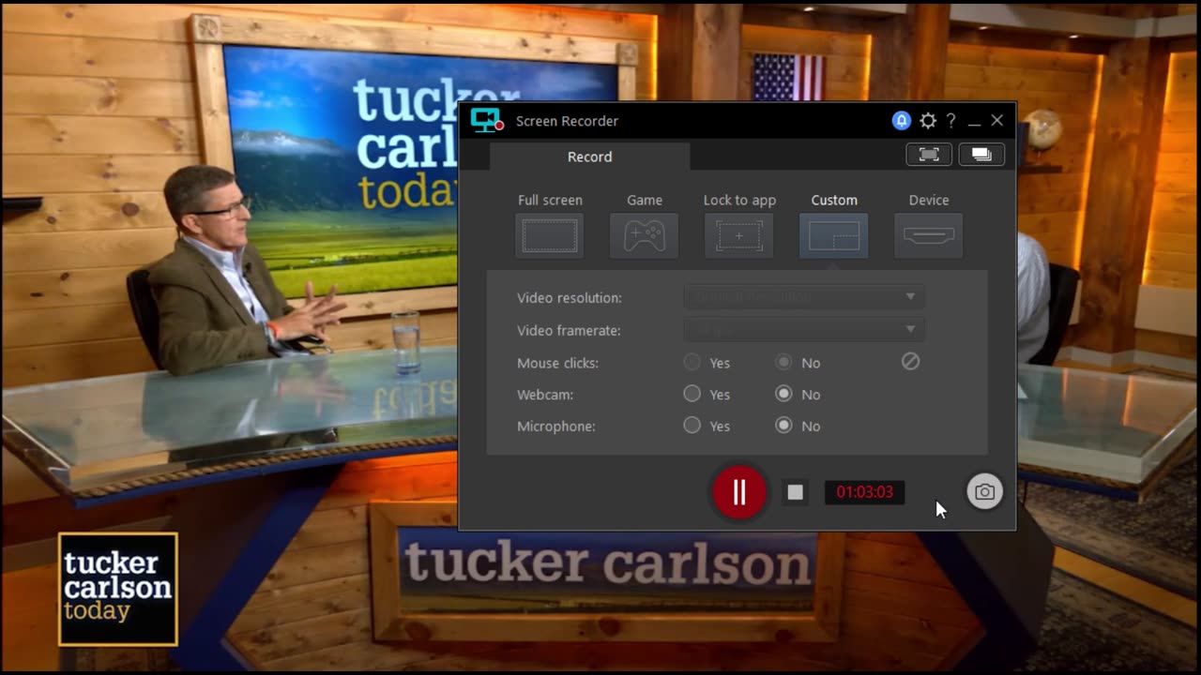
Task: Open the notification bell in Screen Recorder
Action: tap(902, 120)
